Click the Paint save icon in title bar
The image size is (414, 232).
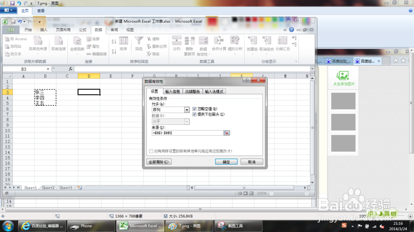click(12, 3)
